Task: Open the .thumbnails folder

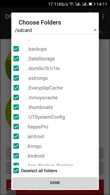Action: 40,107
